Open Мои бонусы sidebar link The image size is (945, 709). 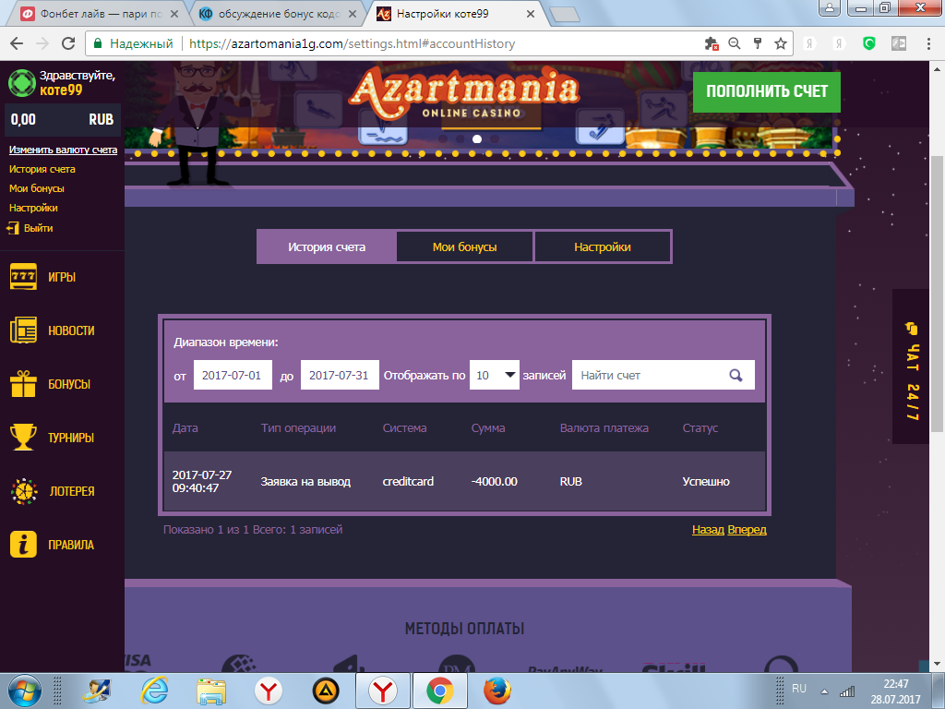pyautogui.click(x=37, y=188)
